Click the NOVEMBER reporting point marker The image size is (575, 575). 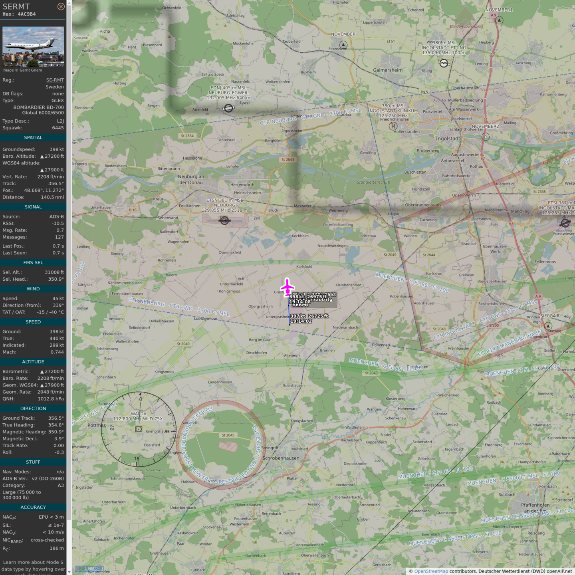(x=343, y=44)
